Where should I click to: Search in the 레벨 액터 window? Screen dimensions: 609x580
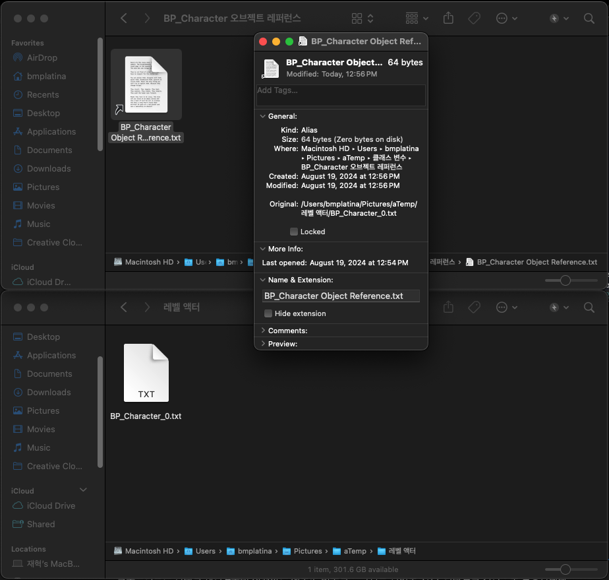click(x=589, y=307)
